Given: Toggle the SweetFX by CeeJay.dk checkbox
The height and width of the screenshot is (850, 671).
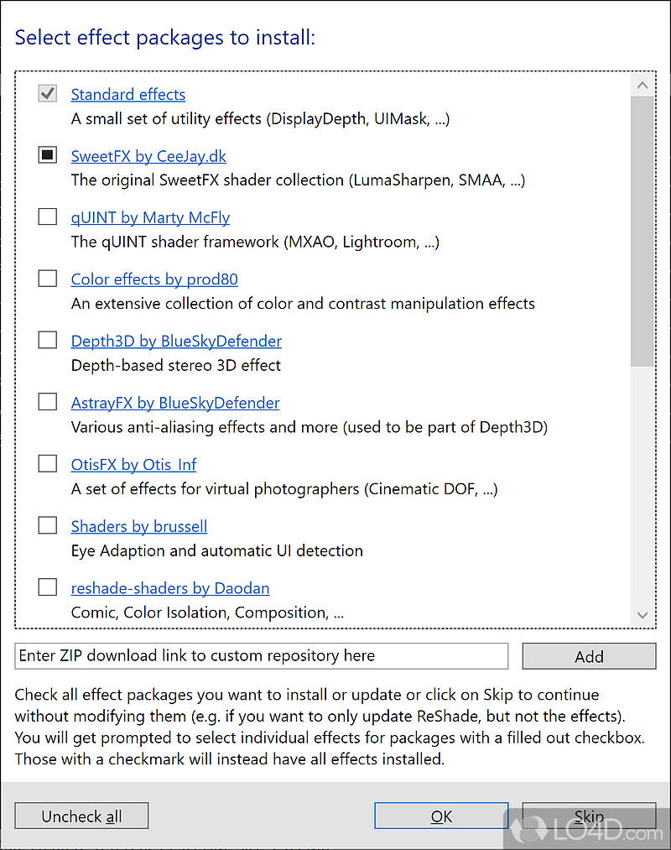Looking at the screenshot, I should (x=48, y=155).
